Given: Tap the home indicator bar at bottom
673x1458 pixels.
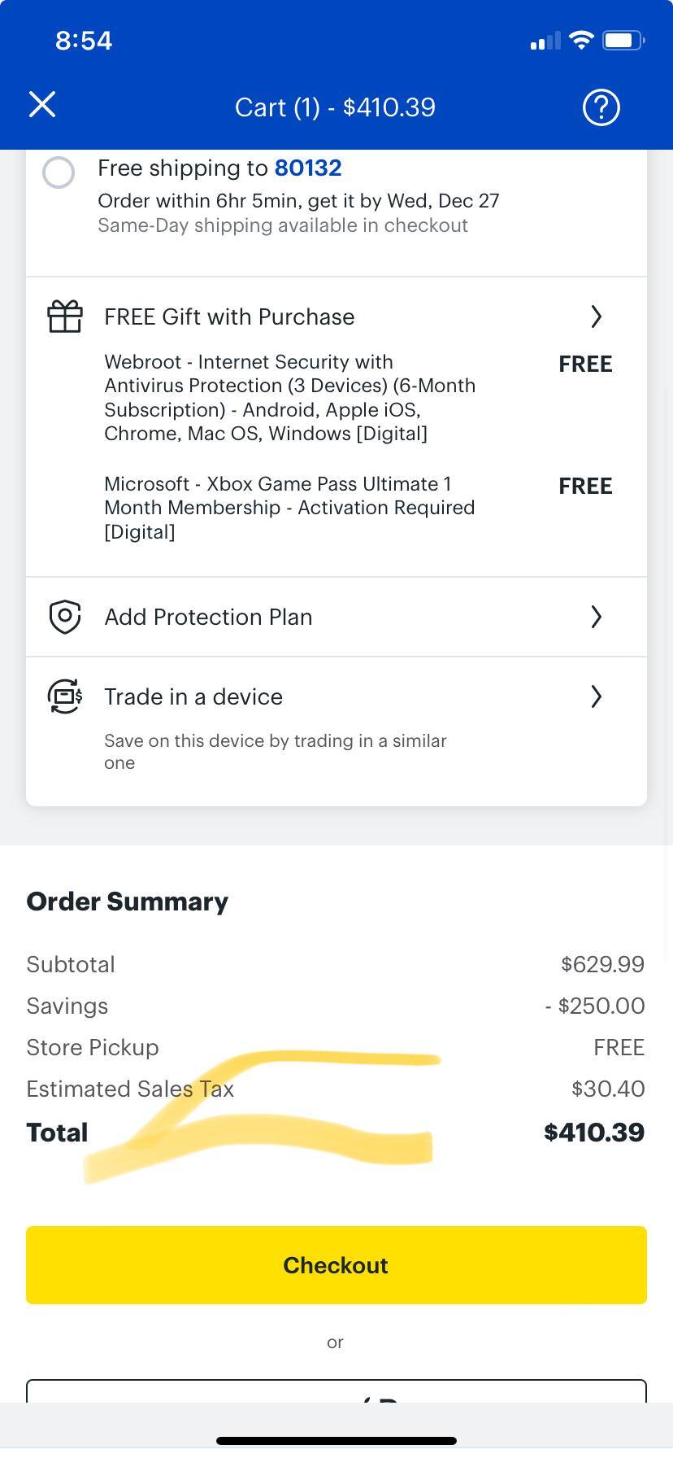Looking at the screenshot, I should (336, 1440).
